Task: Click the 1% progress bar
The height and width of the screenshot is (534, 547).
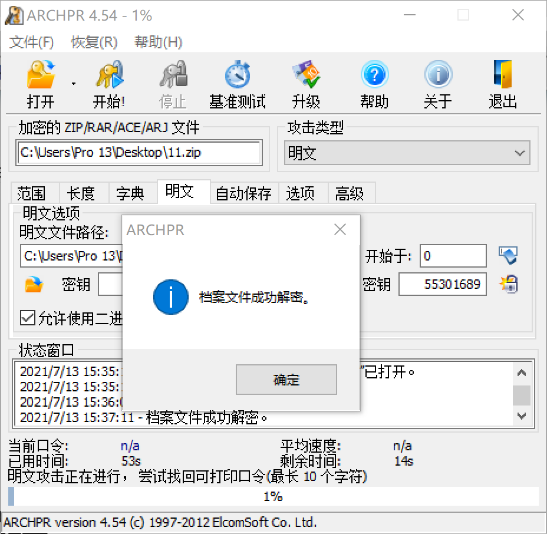Action: [273, 496]
